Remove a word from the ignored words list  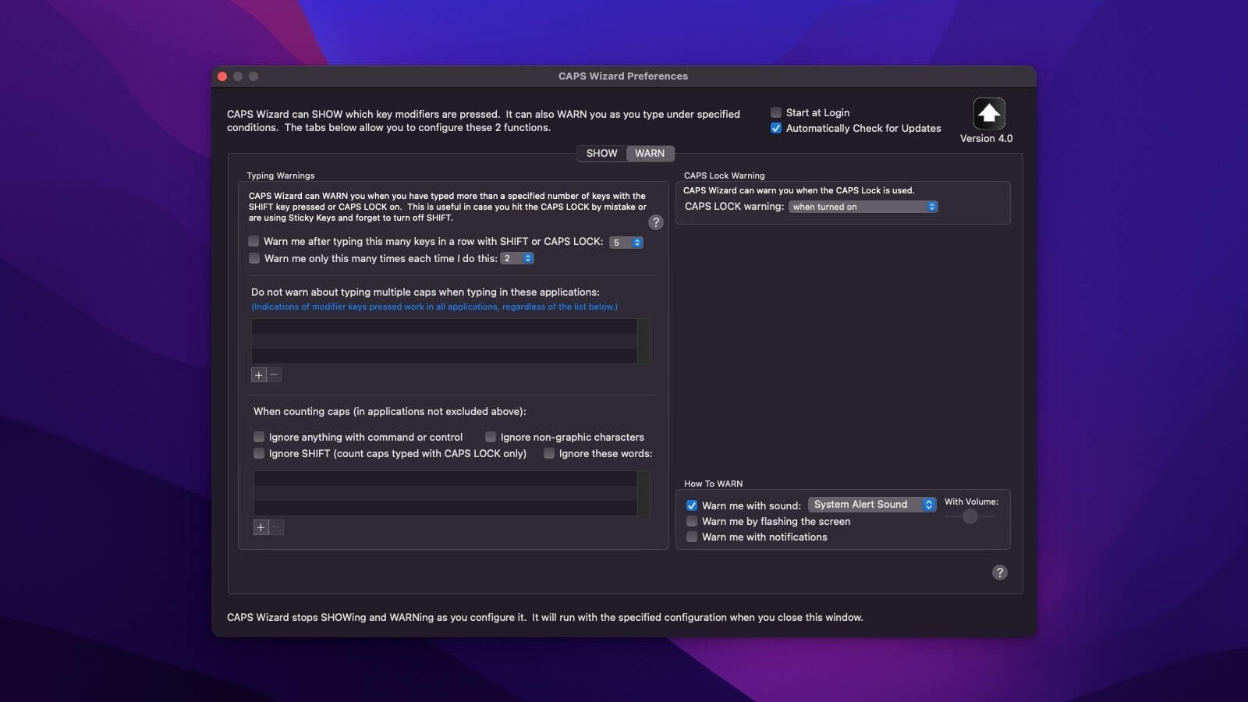pos(276,527)
